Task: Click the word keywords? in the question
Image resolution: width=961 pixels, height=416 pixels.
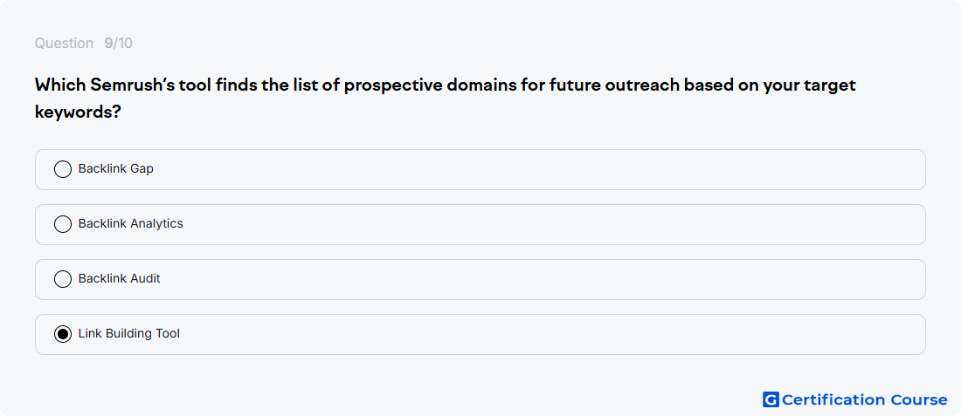Action: [x=77, y=113]
